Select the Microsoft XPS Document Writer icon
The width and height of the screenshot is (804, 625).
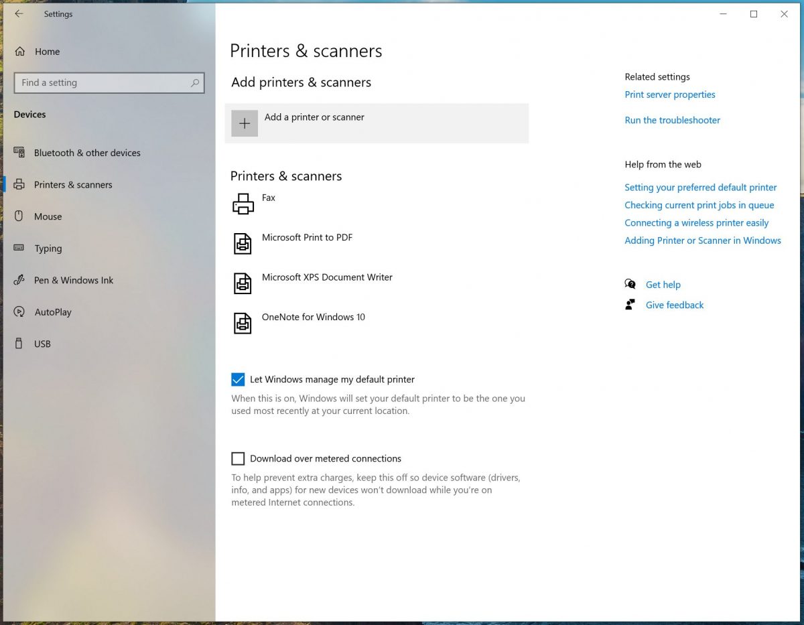[x=243, y=283]
